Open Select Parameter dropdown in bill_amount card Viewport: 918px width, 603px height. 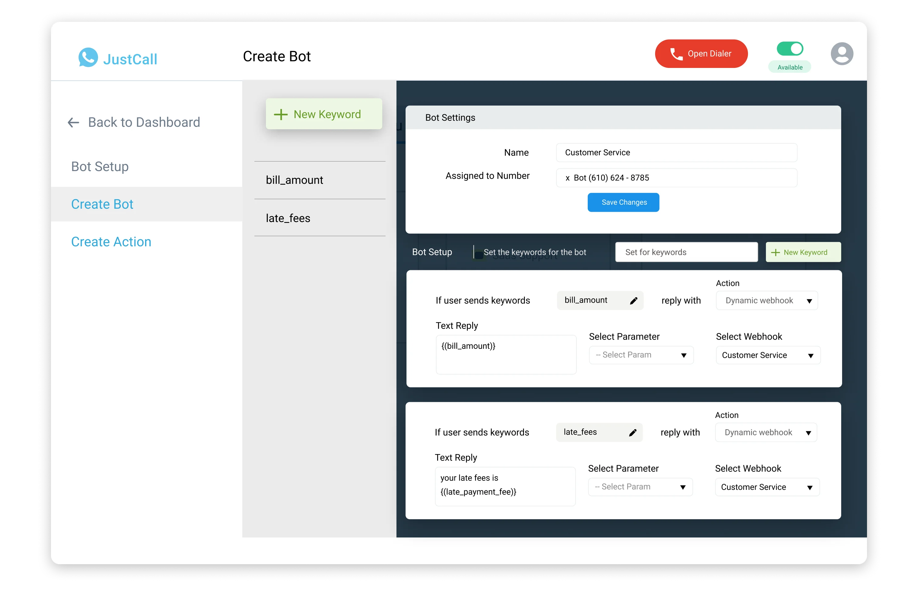click(641, 355)
